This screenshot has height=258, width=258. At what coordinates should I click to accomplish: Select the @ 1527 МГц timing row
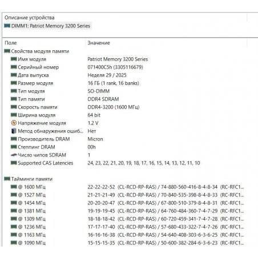pyautogui.click(x=127, y=195)
